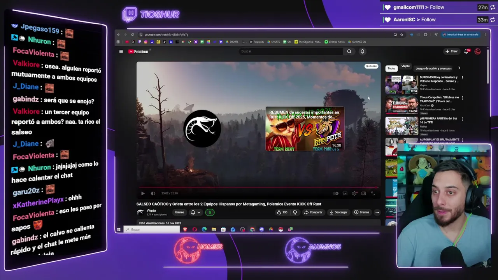Image resolution: width=498 pixels, height=280 pixels.
Task: Open the player settings gear
Action: point(354,193)
